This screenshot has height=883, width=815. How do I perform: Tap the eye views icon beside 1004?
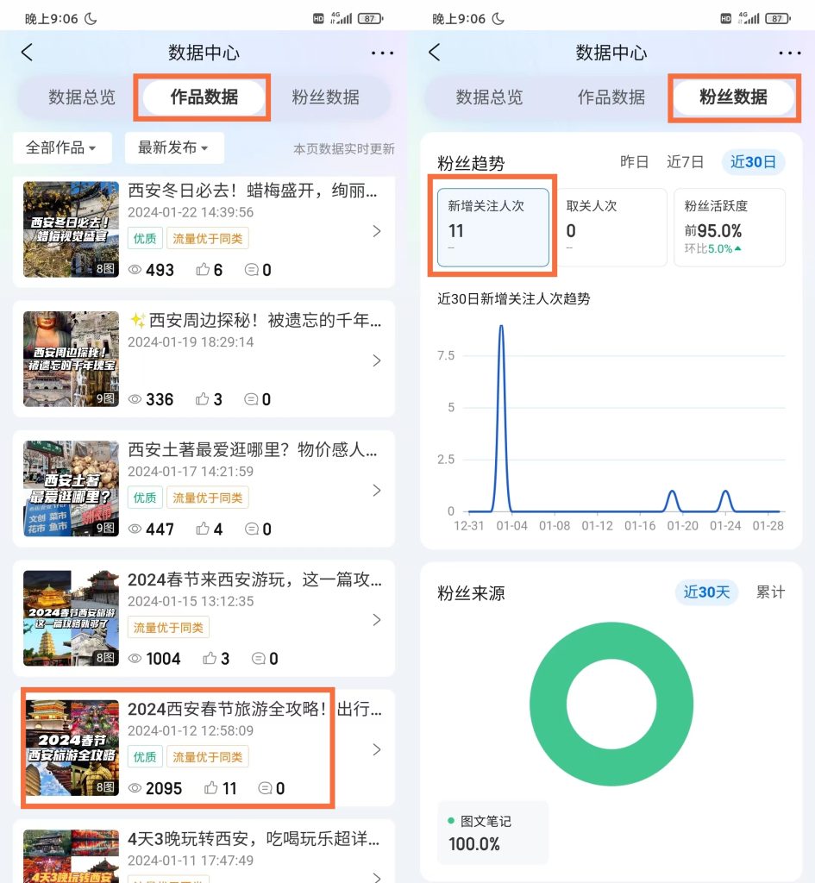[x=135, y=658]
